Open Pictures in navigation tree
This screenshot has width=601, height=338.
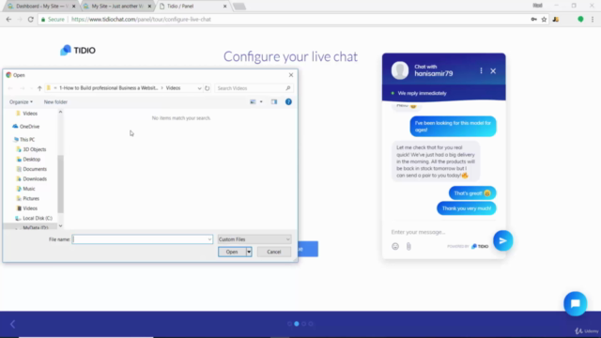(x=27, y=198)
